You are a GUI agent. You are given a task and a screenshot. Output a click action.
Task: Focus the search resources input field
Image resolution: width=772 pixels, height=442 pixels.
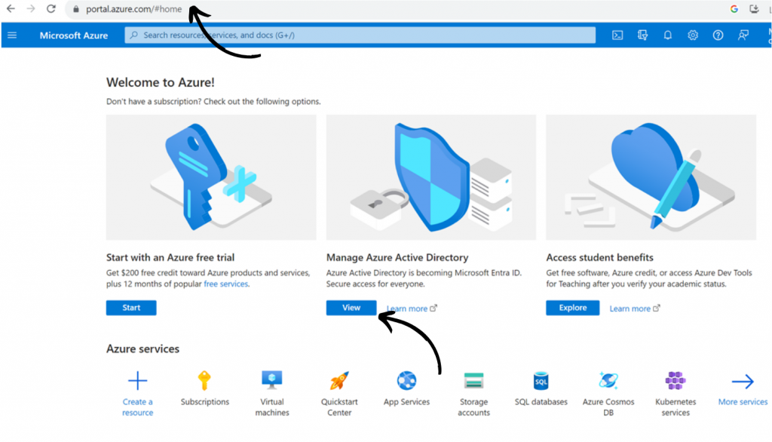(360, 35)
